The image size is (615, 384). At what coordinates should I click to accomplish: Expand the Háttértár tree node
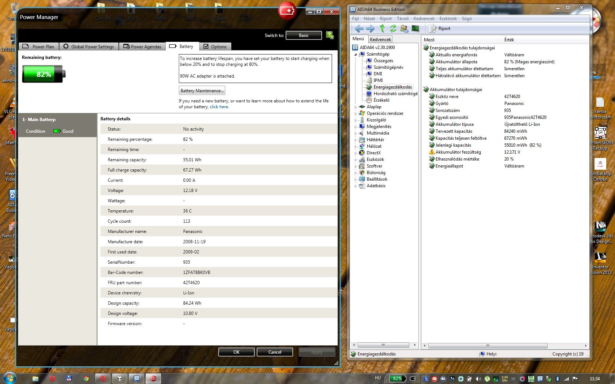click(355, 140)
